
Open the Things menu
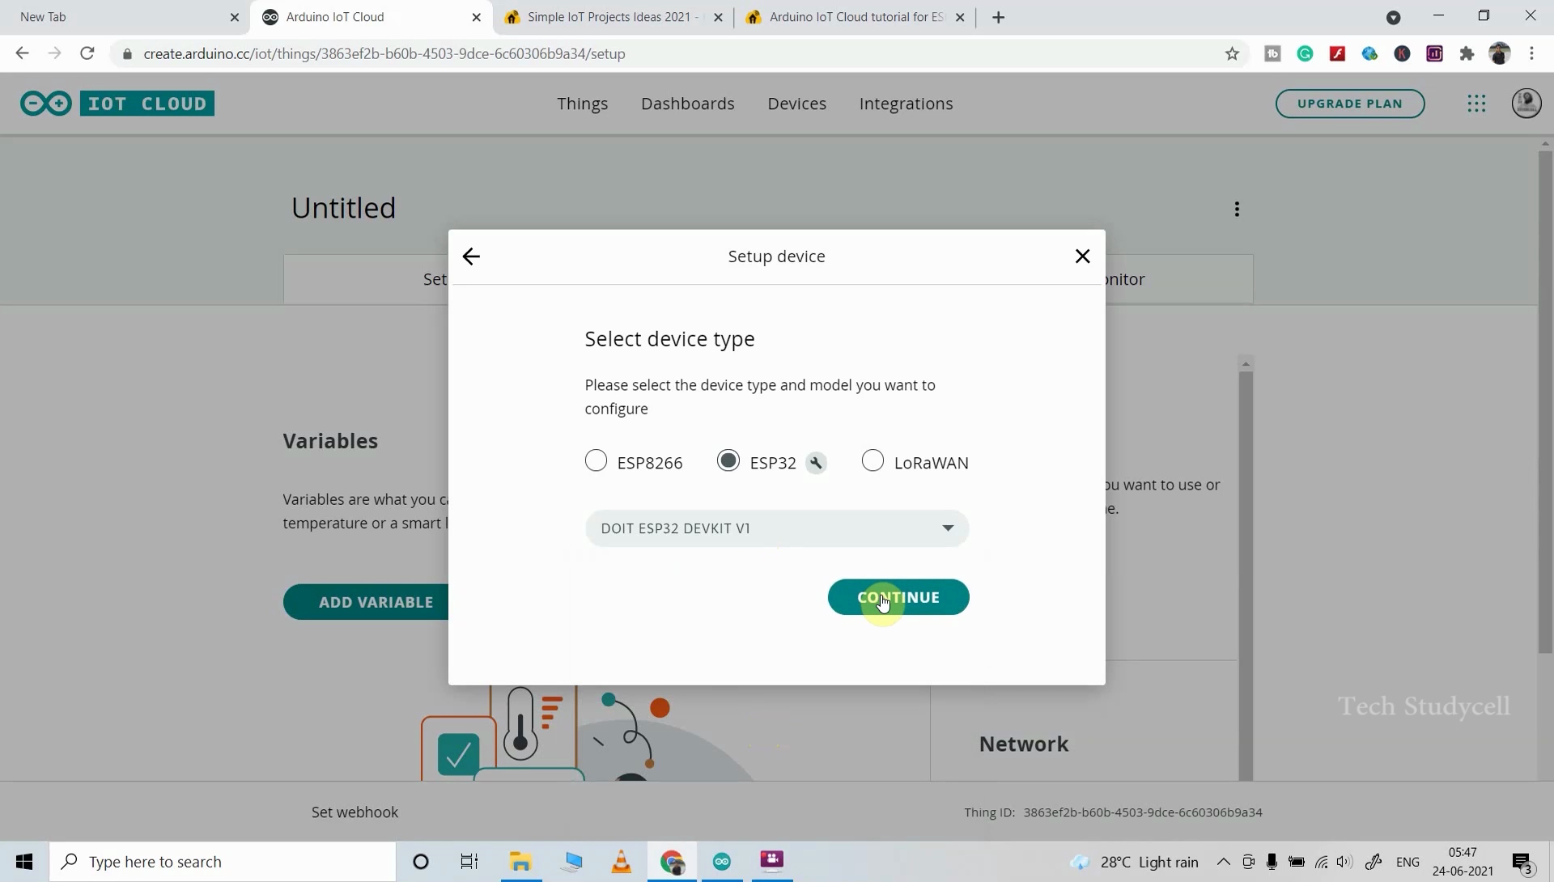(x=582, y=104)
